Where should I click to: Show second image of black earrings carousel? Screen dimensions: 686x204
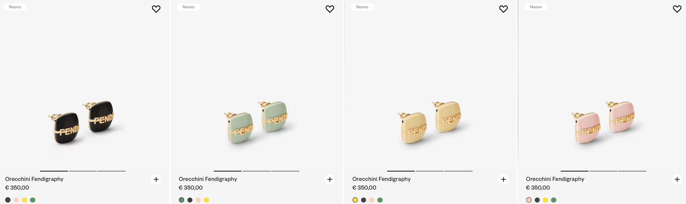point(83,171)
